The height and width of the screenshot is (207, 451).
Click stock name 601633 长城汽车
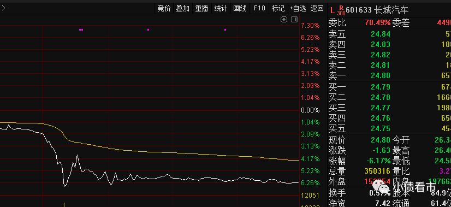(x=377, y=10)
